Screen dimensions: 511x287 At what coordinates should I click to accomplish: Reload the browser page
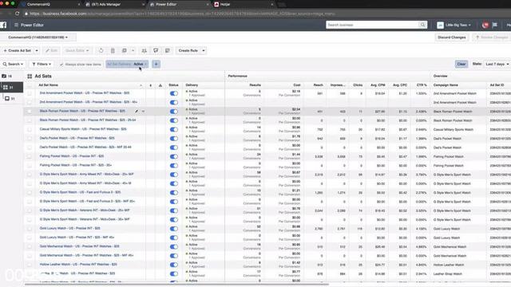18,14
